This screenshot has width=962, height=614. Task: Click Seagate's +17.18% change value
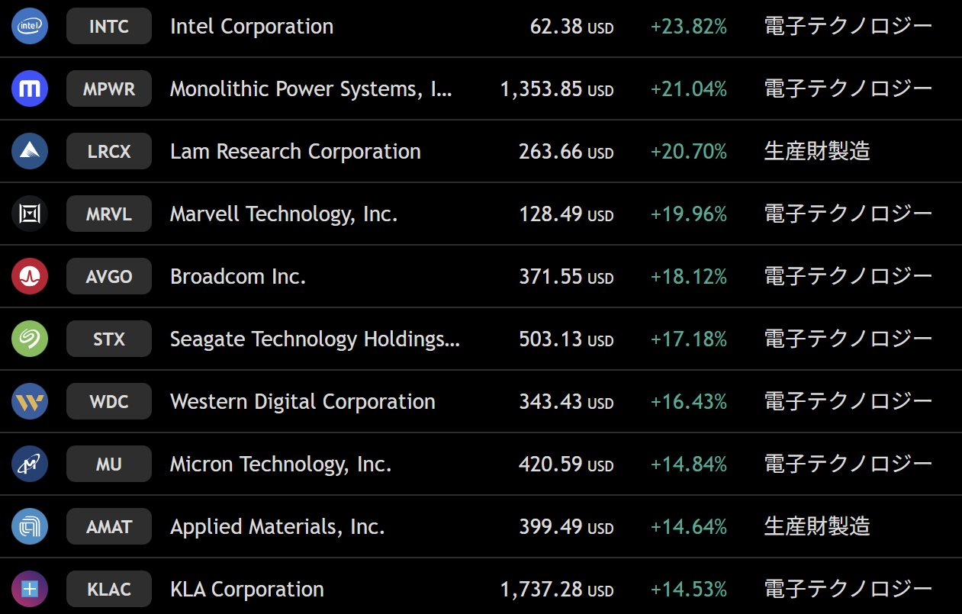(688, 339)
